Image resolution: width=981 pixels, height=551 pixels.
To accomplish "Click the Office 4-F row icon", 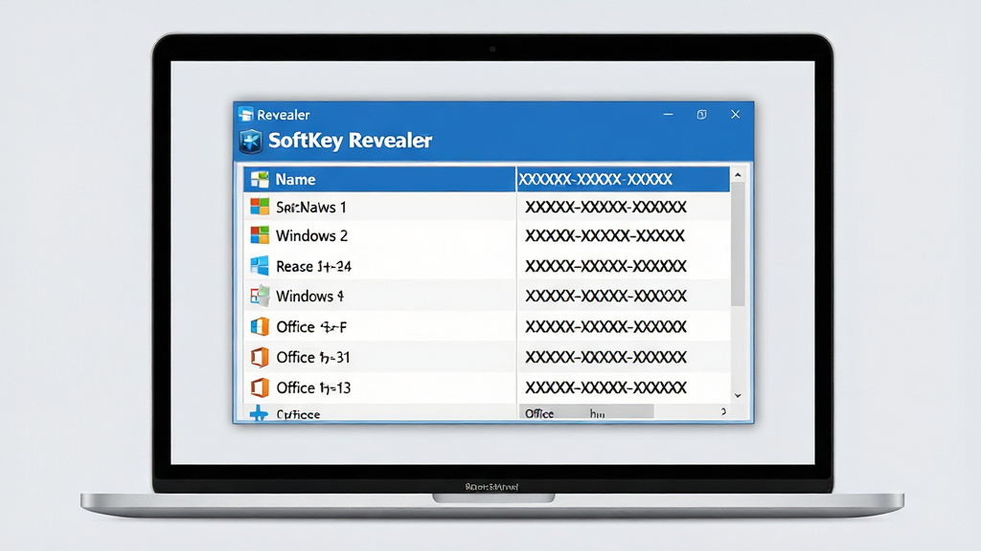I will [260, 326].
